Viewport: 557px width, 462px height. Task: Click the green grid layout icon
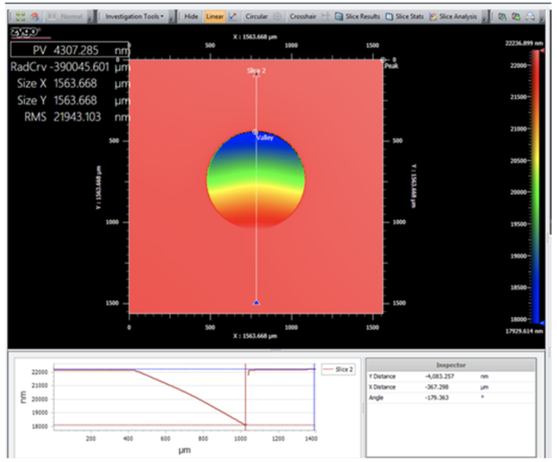click(21, 16)
